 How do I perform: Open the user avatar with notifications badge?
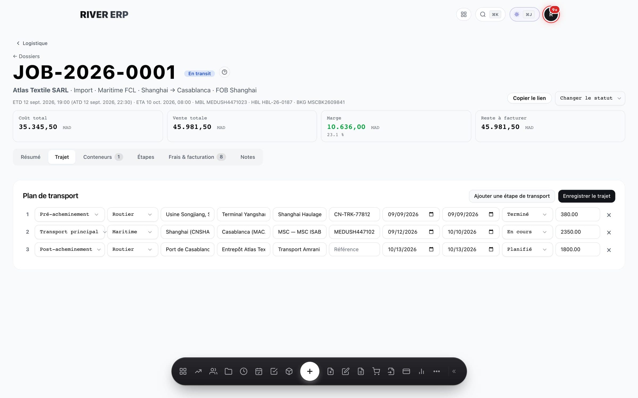tap(551, 14)
